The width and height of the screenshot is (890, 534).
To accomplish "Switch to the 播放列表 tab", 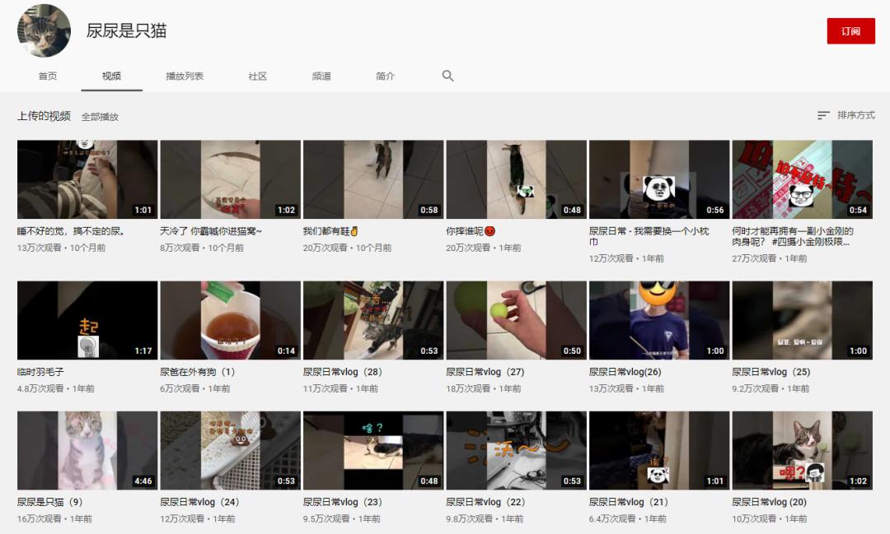I will 186,75.
